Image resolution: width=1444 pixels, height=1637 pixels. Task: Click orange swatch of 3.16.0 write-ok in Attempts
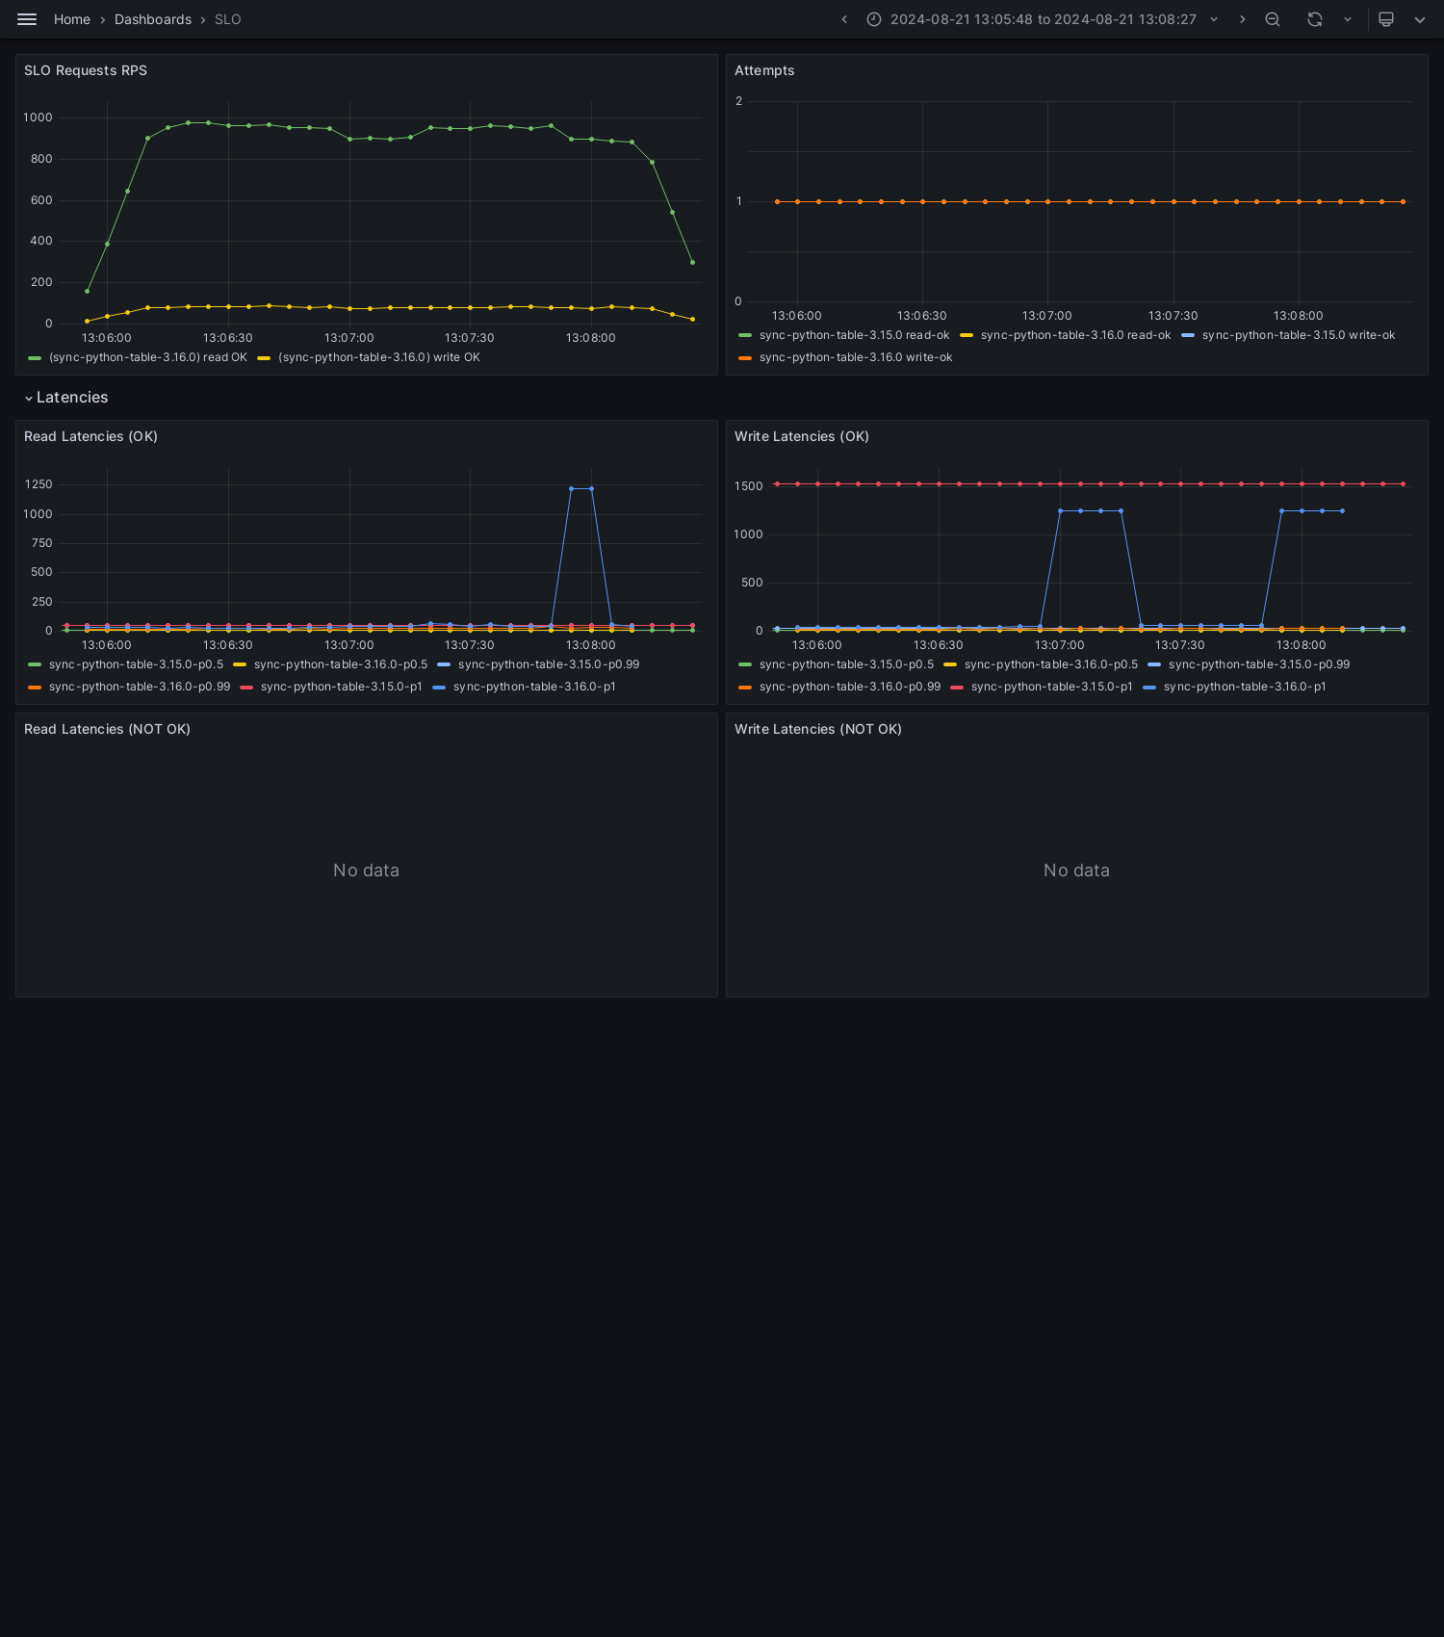click(x=745, y=357)
